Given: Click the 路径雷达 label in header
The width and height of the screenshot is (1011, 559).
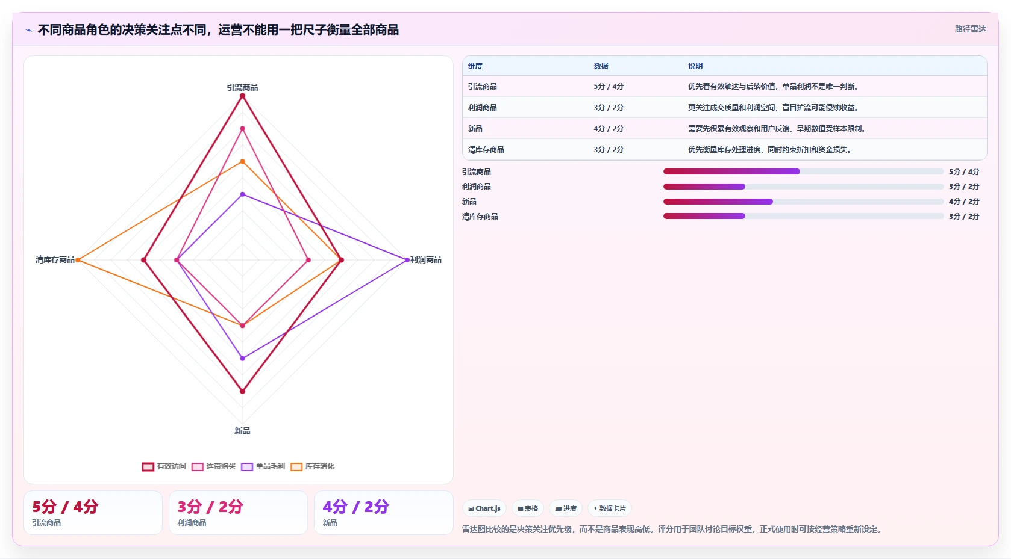Looking at the screenshot, I should (x=970, y=29).
